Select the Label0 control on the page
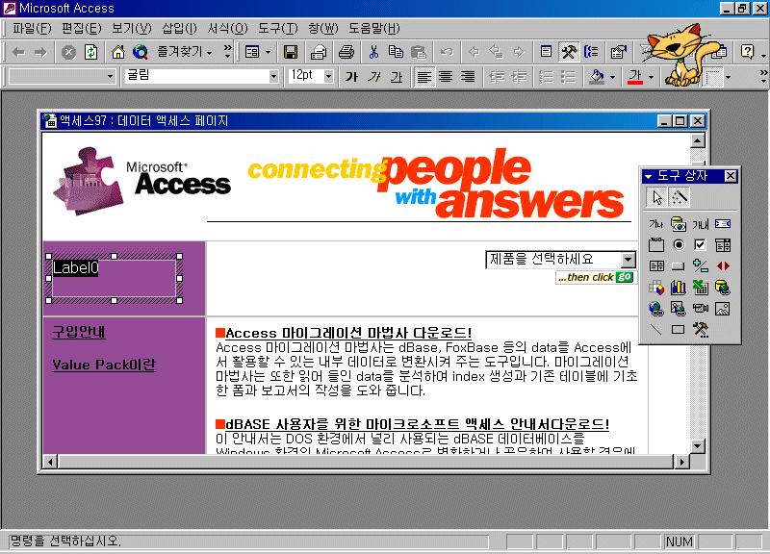 pyautogui.click(x=114, y=278)
